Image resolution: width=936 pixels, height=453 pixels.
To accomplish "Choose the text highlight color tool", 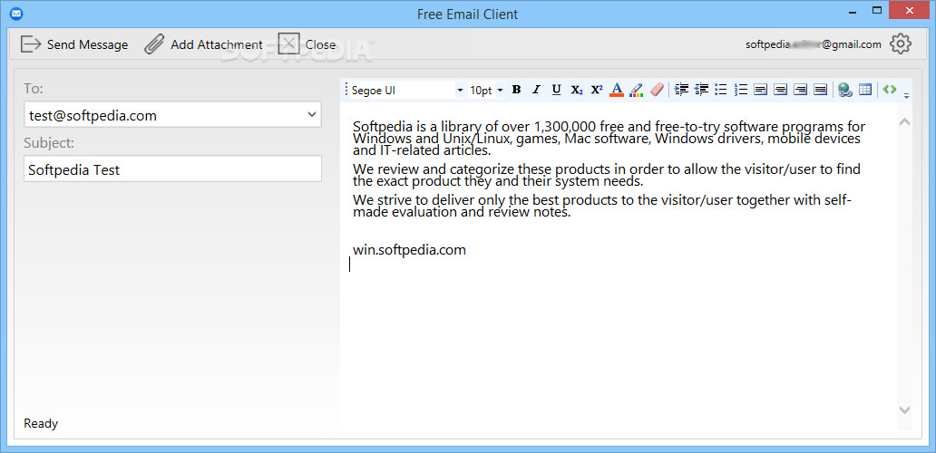I will click(x=637, y=90).
